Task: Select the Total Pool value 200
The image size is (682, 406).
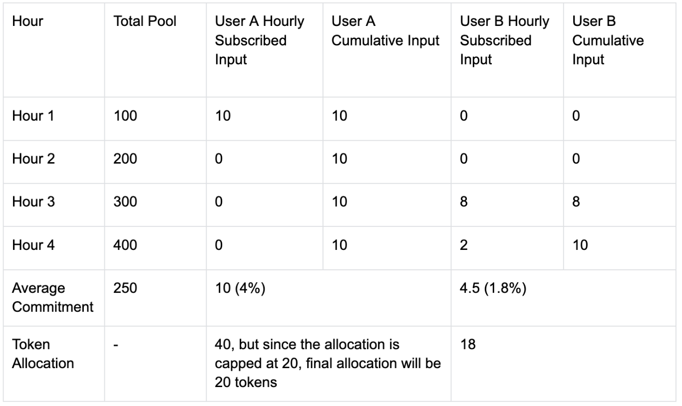Action: [x=125, y=159]
